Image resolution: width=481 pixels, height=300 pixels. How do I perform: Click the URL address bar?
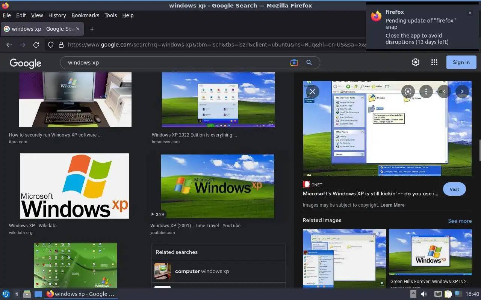click(216, 45)
